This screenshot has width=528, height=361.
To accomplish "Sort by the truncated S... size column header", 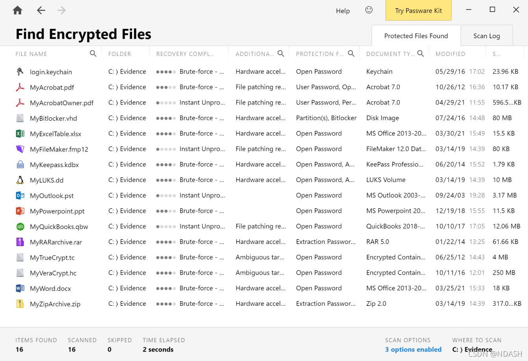I will [x=496, y=54].
